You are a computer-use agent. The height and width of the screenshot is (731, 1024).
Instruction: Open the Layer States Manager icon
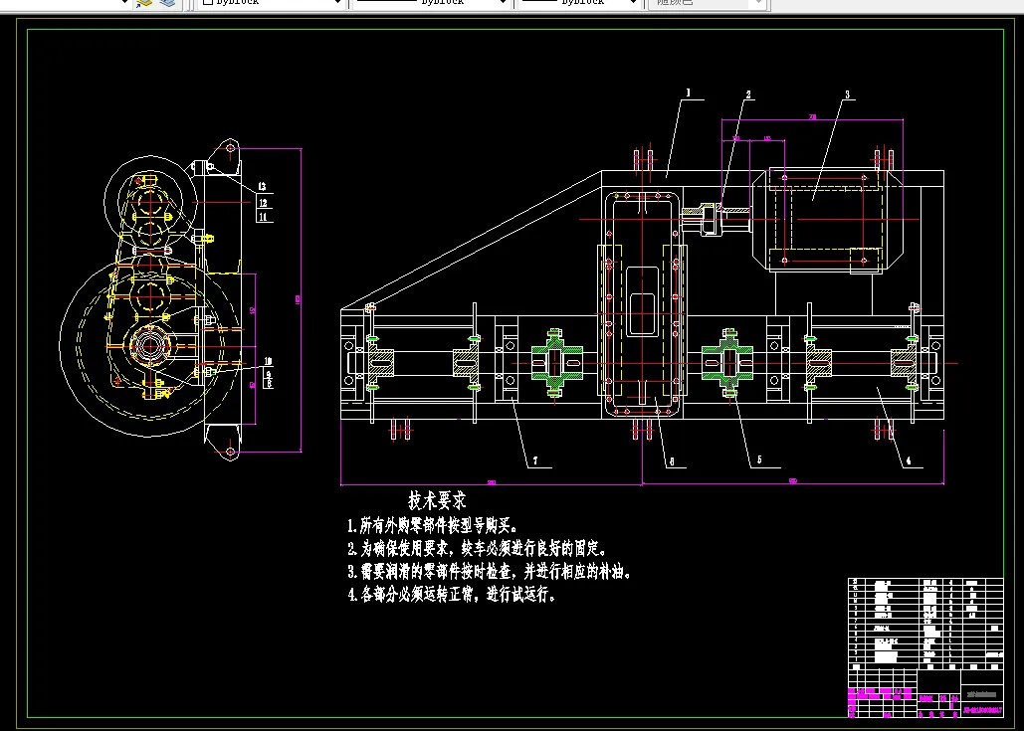point(165,3)
